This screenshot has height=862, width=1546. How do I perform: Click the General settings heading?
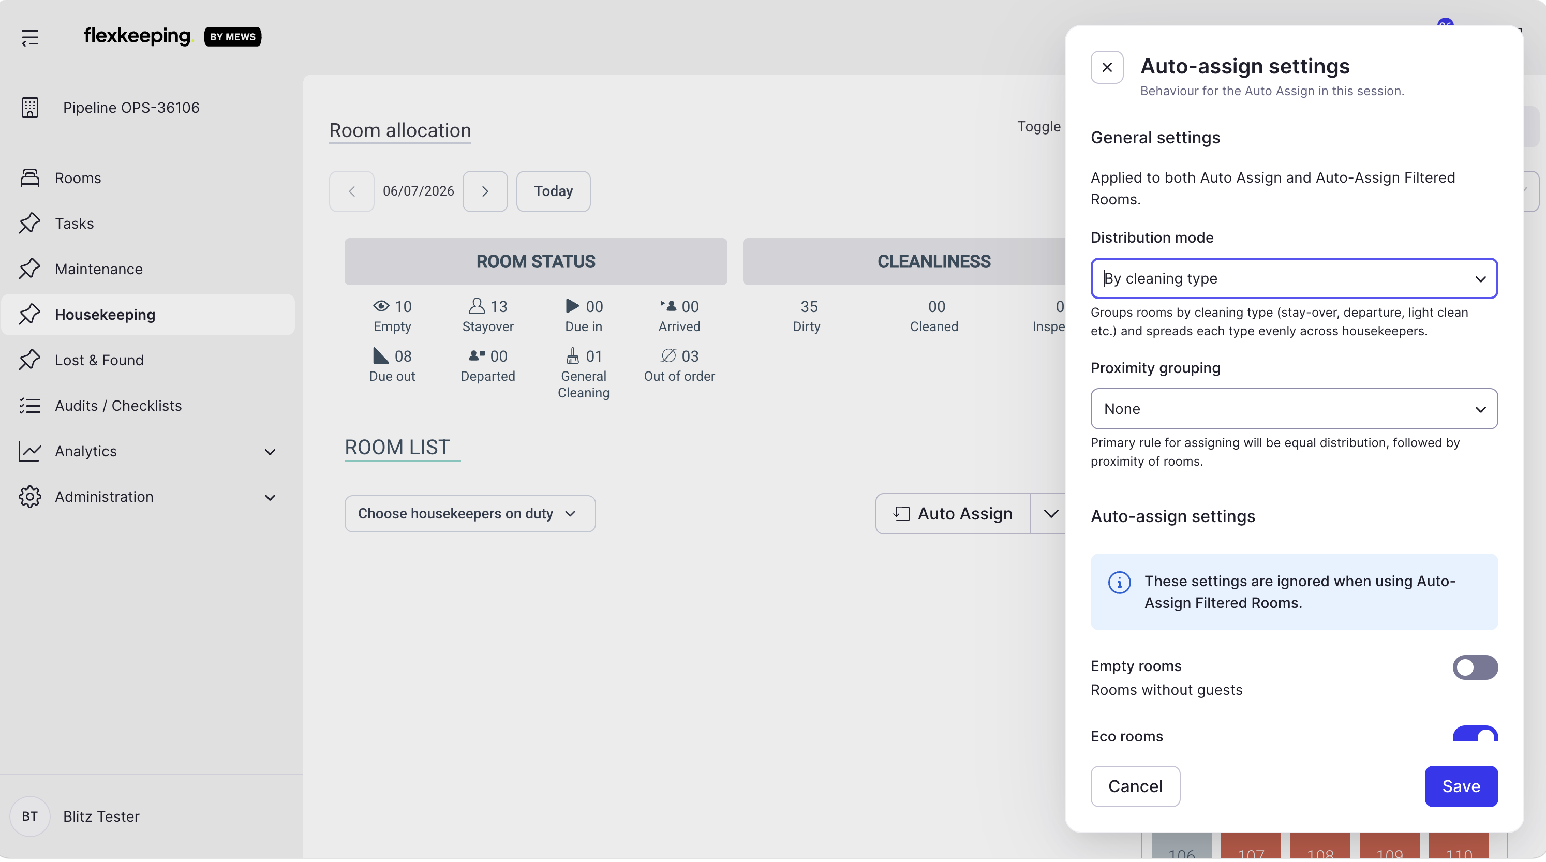tap(1155, 138)
